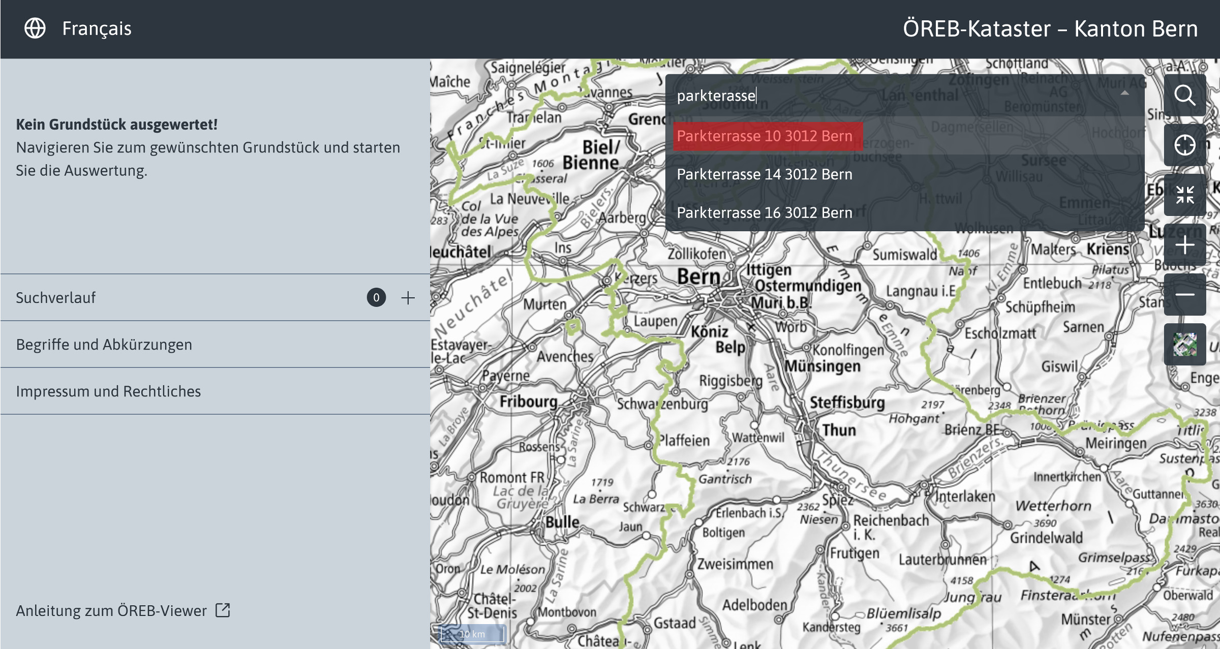Click the Suchverlauf counter badge 0
1220x649 pixels.
(x=377, y=298)
